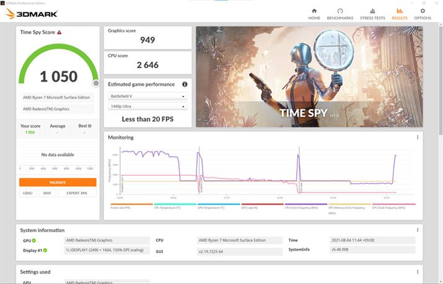
Task: Go to the Stress Tests tab
Action: (x=372, y=14)
